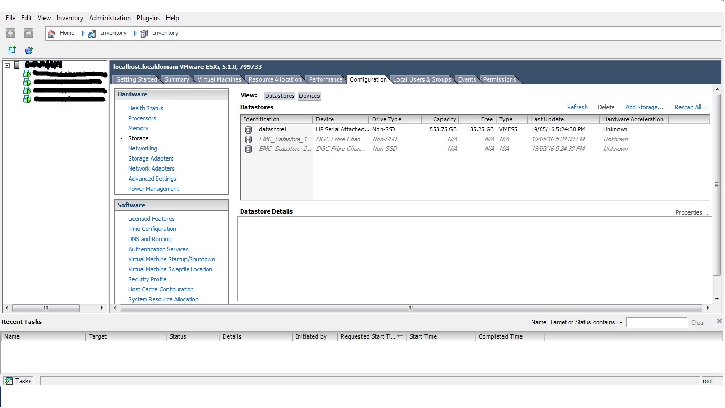
Task: Click inside the task filter text field
Action: 657,322
